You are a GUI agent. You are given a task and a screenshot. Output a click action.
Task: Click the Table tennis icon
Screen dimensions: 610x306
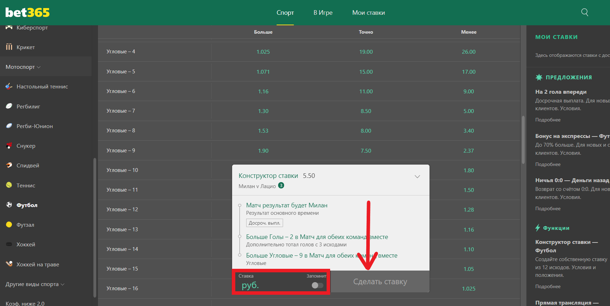pos(9,86)
